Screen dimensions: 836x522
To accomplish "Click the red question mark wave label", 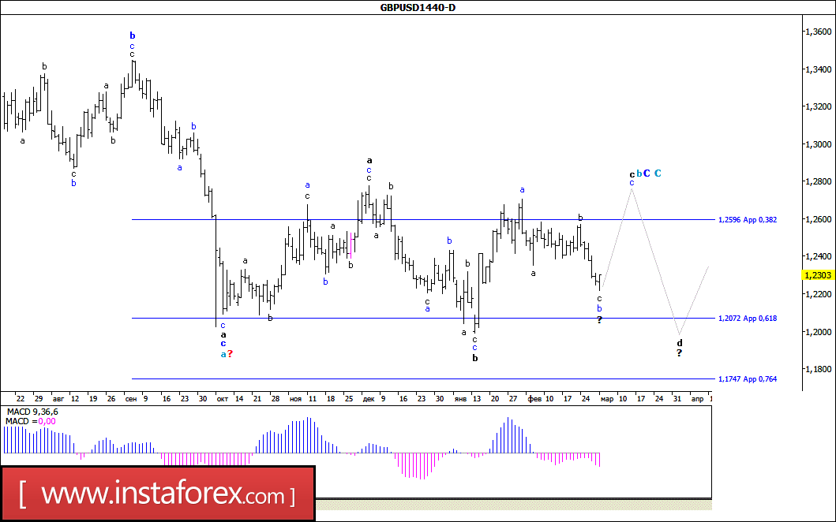I will point(230,354).
